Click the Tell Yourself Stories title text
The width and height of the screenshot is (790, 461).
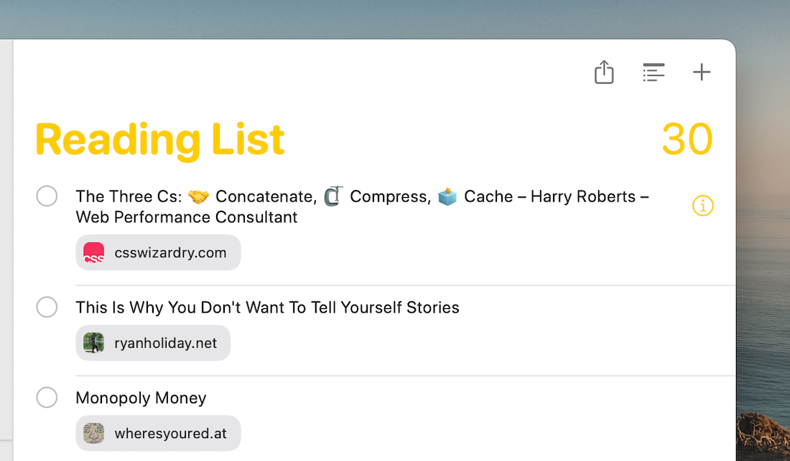click(x=267, y=308)
